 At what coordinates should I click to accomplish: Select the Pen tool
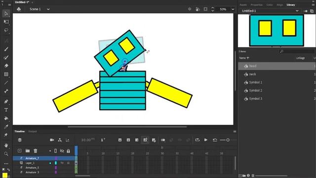tap(6, 101)
